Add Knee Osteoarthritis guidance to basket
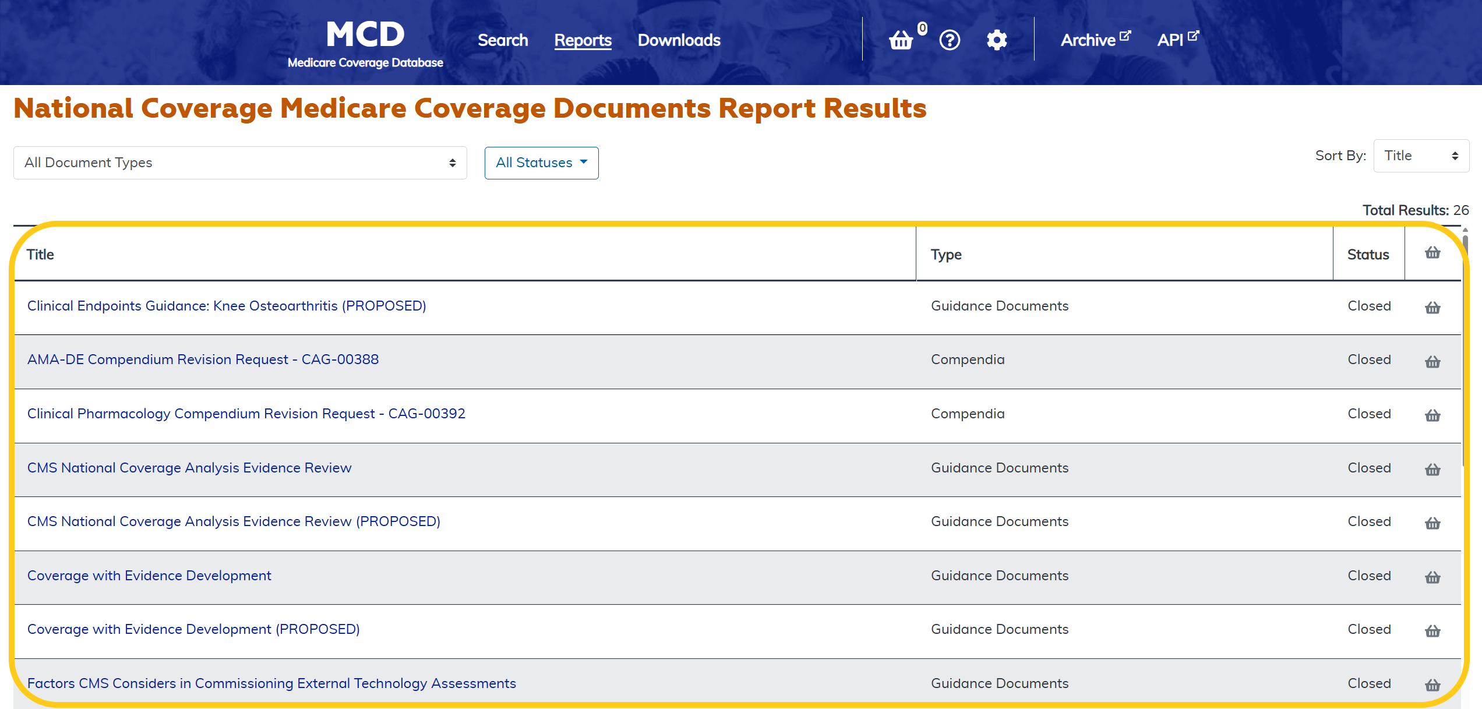 pyautogui.click(x=1432, y=308)
